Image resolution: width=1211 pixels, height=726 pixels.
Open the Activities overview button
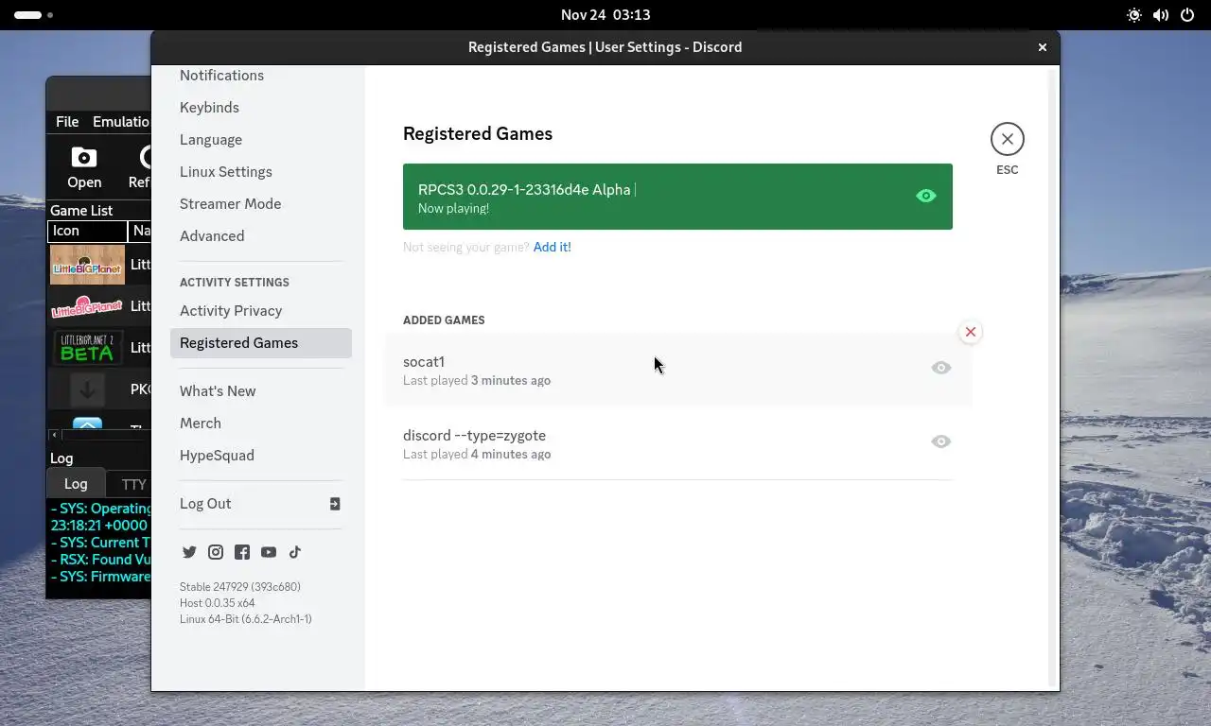click(x=33, y=15)
